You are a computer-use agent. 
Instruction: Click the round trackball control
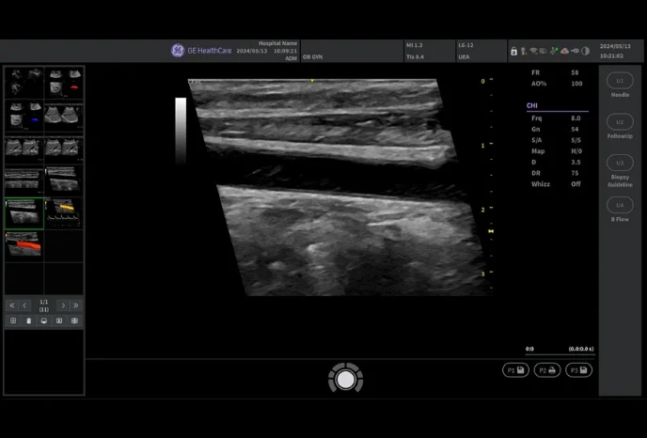(345, 379)
